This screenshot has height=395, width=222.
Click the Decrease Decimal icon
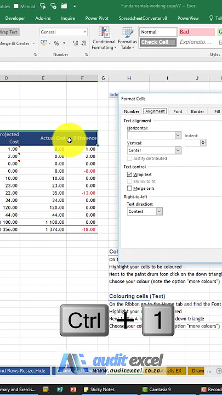click(x=83, y=43)
